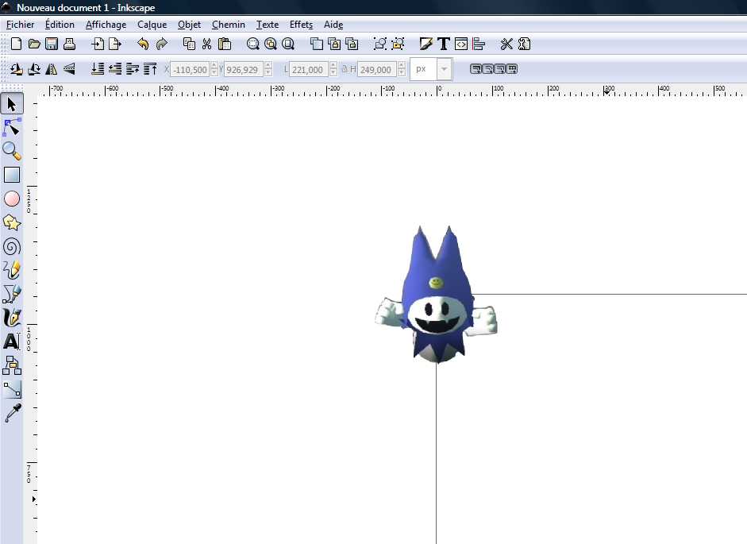Click the Undo arrow icon

[143, 44]
